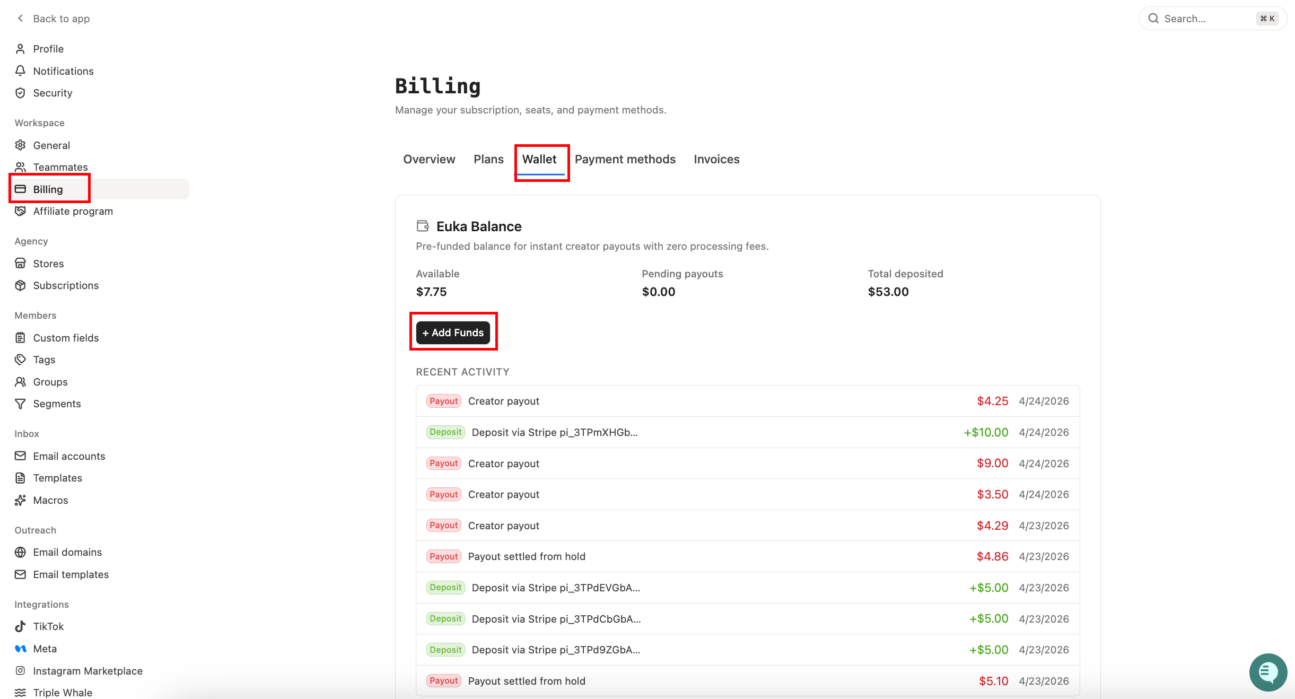
Task: Click the Instagram Marketplace icon
Action: tap(20, 670)
